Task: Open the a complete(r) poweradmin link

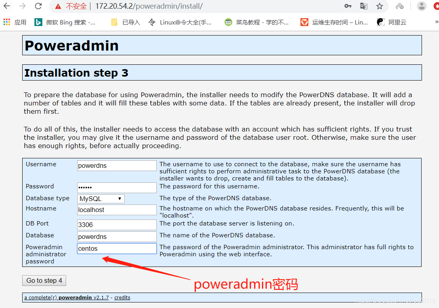Action: tap(67, 298)
